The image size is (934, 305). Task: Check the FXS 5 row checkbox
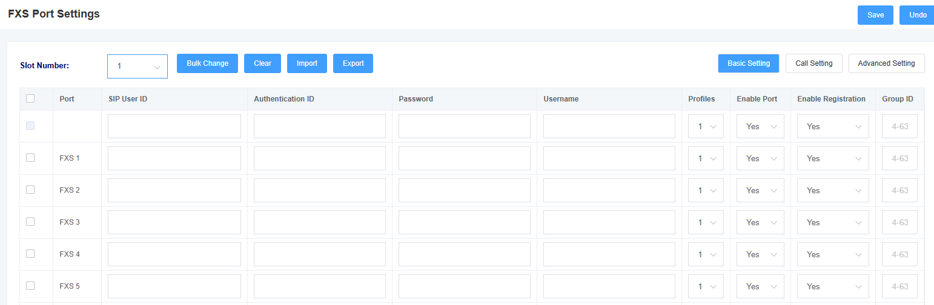pyautogui.click(x=30, y=286)
